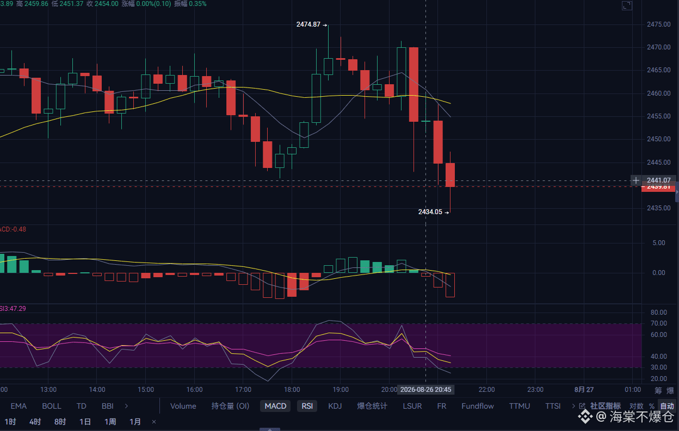Image resolution: width=679 pixels, height=431 pixels.
Task: Switch to 1周 timeframe
Action: (x=110, y=422)
